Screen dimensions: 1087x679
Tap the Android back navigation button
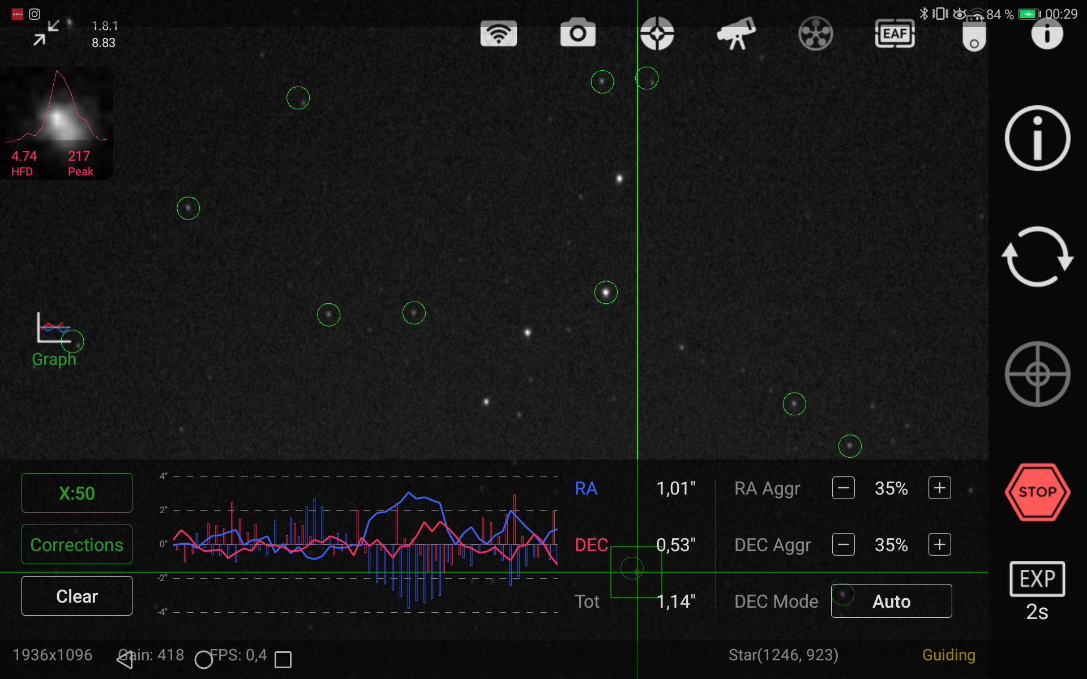tap(125, 659)
